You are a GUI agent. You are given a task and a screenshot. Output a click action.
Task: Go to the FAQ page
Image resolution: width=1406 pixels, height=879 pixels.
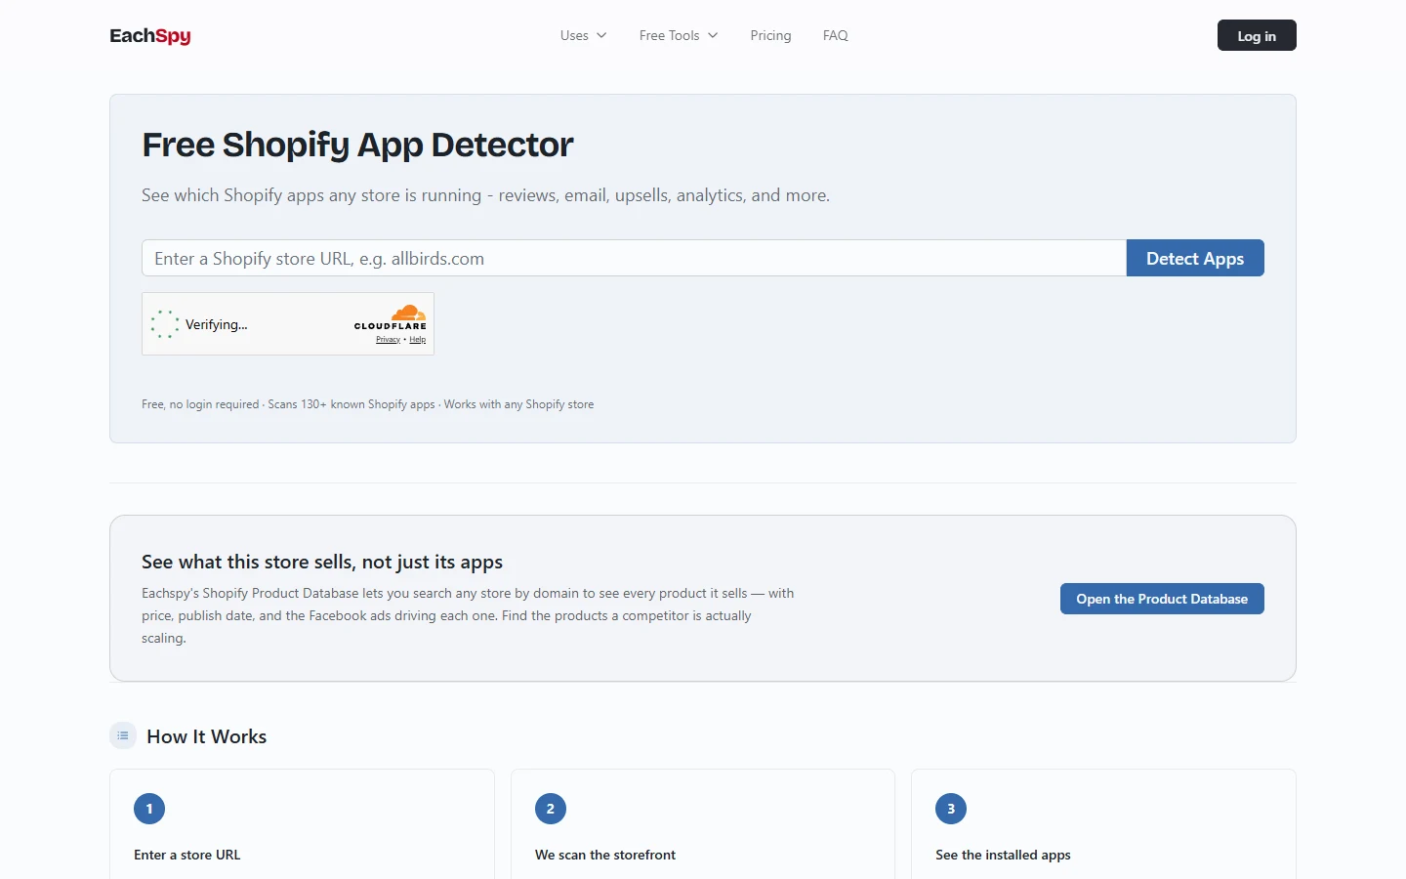tap(836, 35)
